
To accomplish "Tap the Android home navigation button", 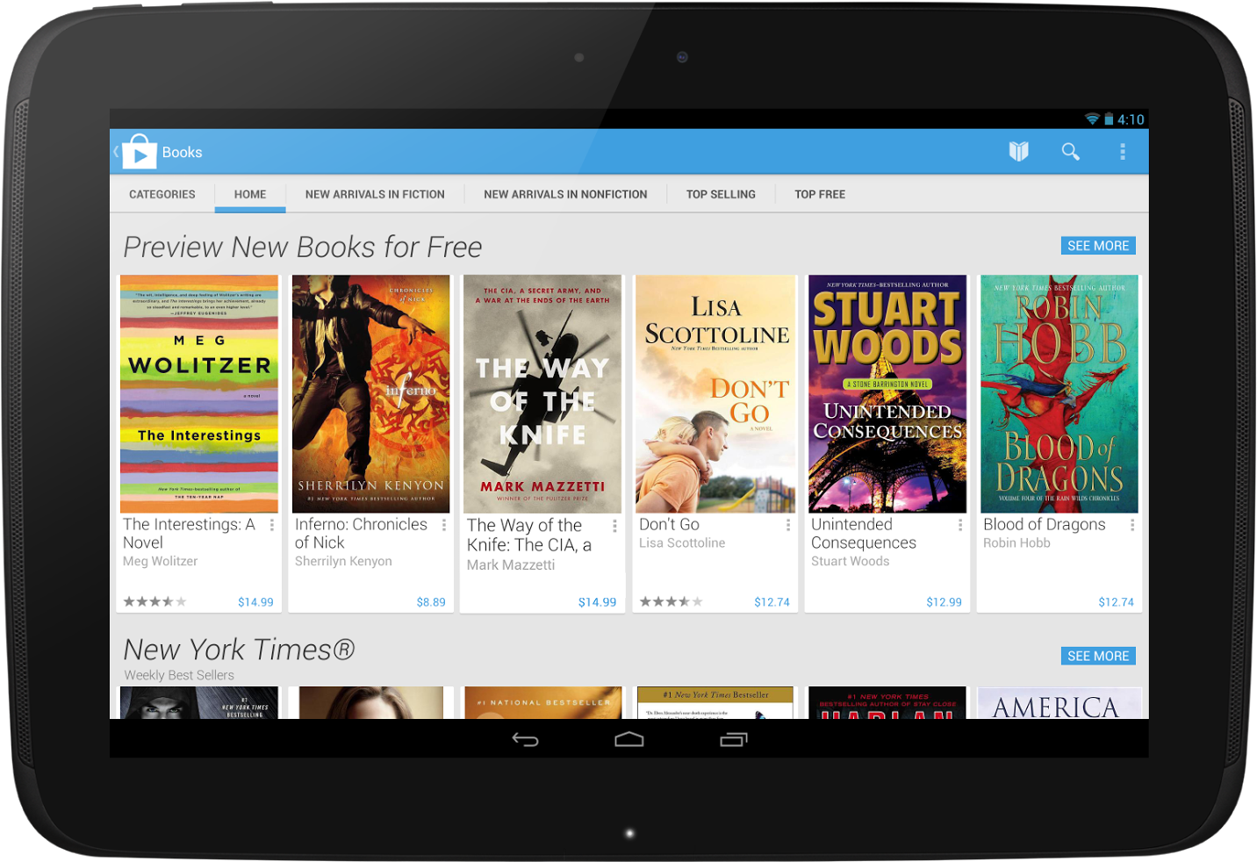I will coord(629,740).
